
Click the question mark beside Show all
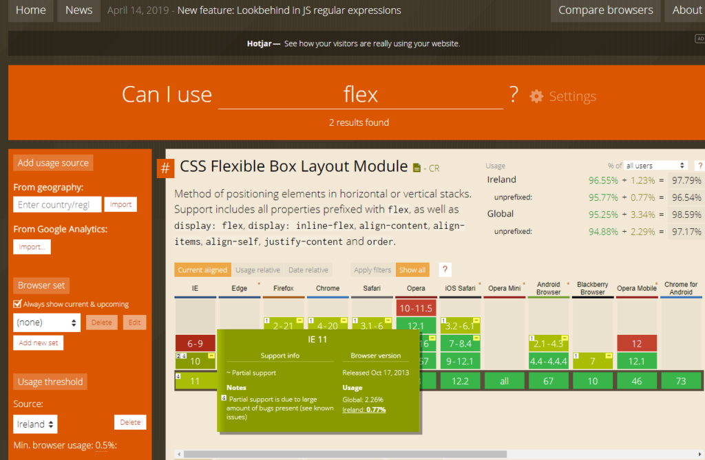pos(445,270)
